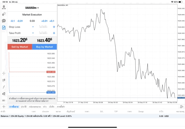Screen dimensions: 185x129
Task: Decrease Take Profit with minus stepper
Action: pyautogui.click(x=33, y=33)
